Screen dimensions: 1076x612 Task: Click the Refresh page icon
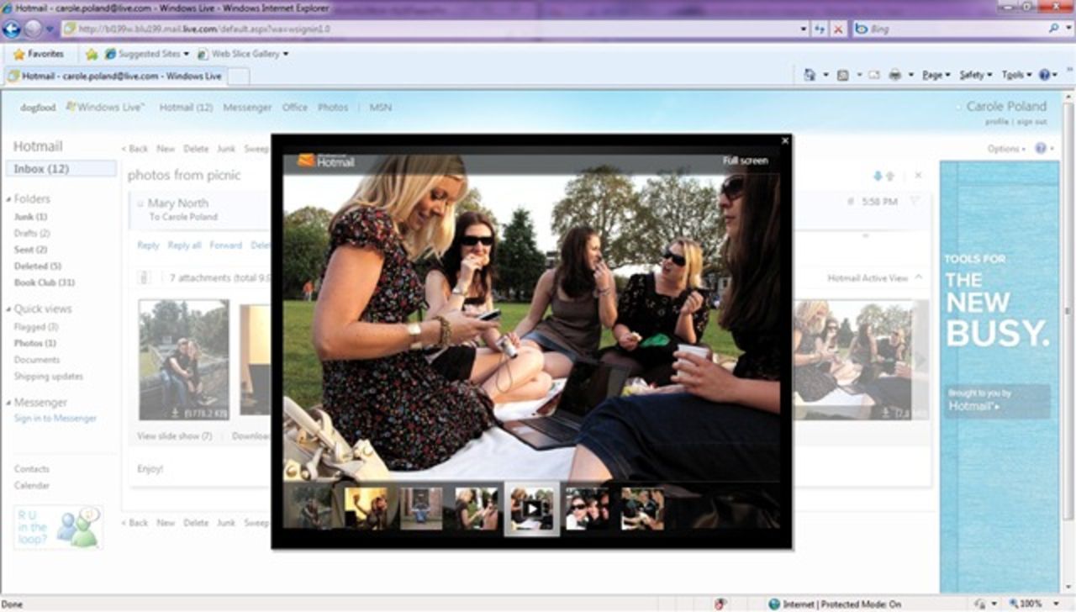[820, 29]
